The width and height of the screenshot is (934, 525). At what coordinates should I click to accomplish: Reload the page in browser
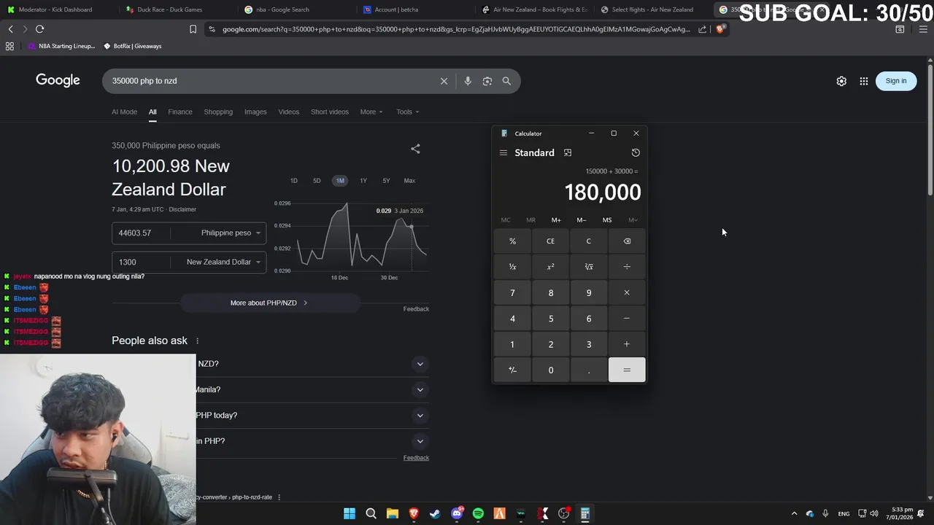pos(39,29)
